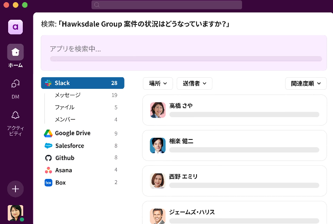Click the Google Drive triangle icon
Image resolution: width=333 pixels, height=224 pixels.
click(x=48, y=133)
